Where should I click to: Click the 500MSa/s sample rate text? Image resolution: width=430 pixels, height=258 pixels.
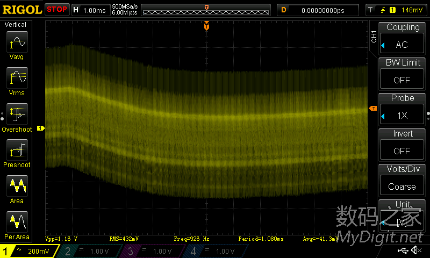pyautogui.click(x=125, y=7)
